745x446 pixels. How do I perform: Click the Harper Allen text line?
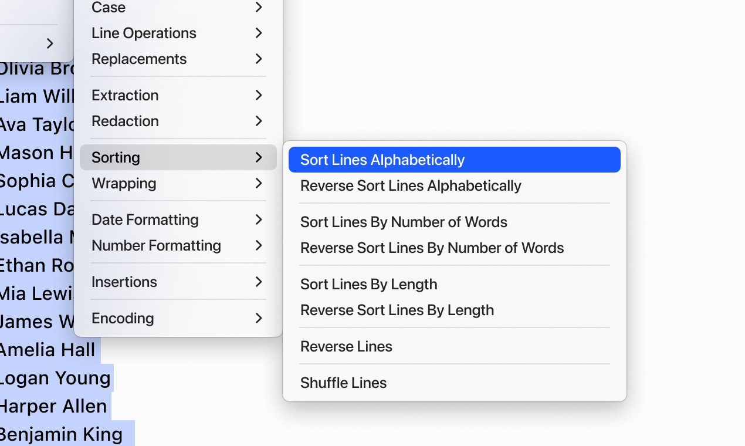(x=53, y=406)
